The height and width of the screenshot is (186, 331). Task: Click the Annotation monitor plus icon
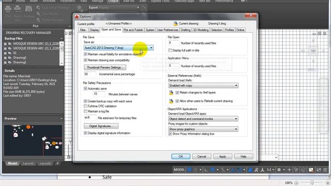click(290, 169)
